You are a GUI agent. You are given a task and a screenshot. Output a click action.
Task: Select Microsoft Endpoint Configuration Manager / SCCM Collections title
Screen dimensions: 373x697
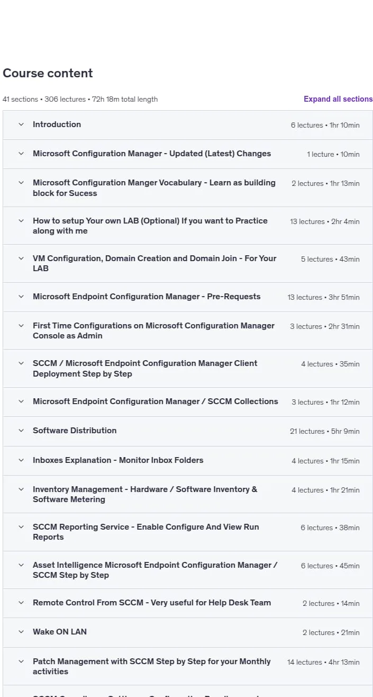coord(156,401)
